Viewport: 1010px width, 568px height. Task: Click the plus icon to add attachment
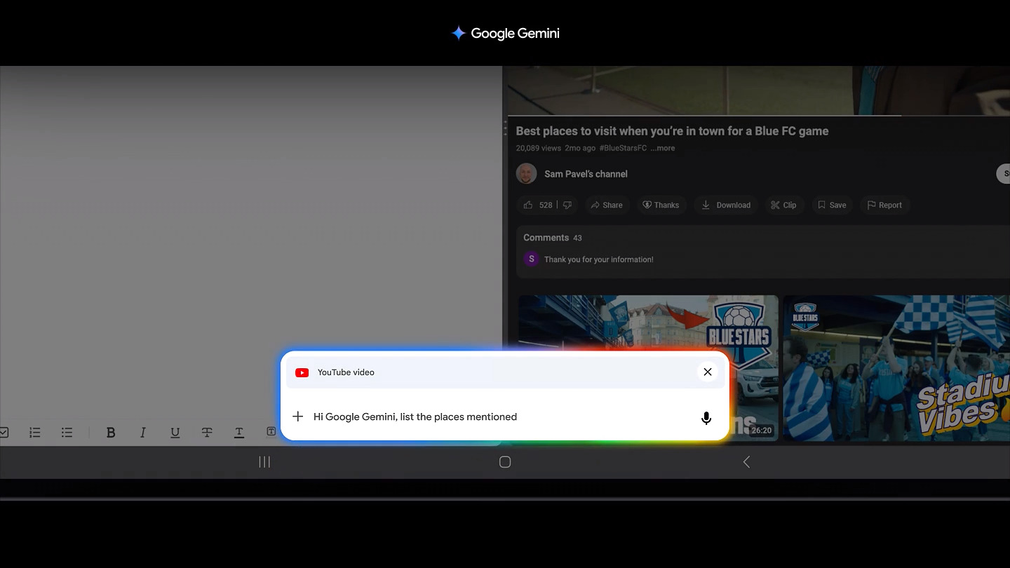click(x=297, y=417)
